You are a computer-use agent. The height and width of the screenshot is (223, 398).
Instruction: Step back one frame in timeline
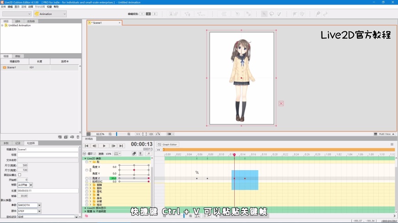click(x=94, y=146)
